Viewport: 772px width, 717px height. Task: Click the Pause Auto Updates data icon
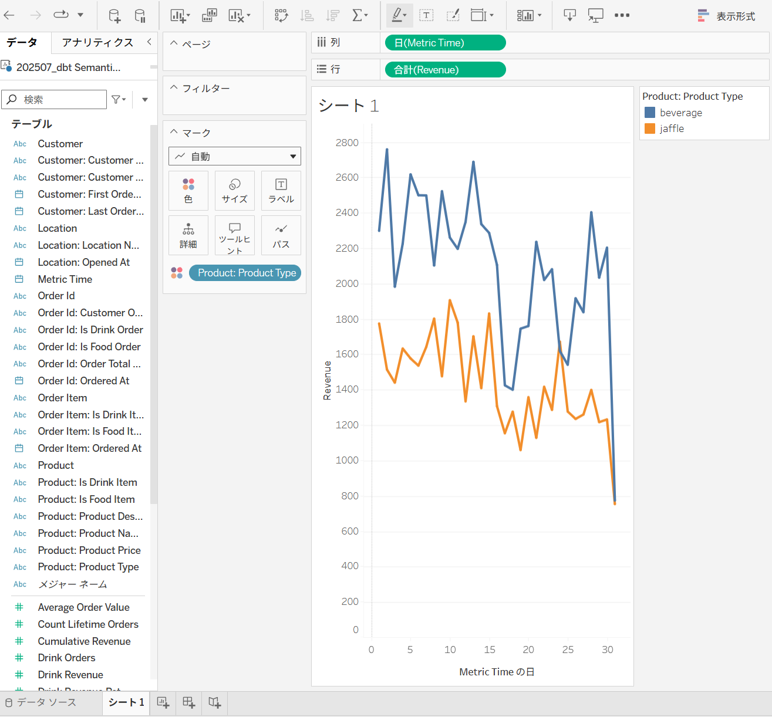[x=140, y=15]
